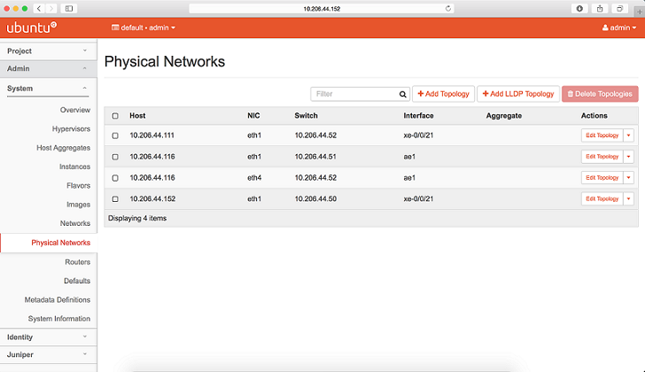Screen dimensions: 645x372
Task: Expand the Project sidebar section
Action: tap(48, 51)
